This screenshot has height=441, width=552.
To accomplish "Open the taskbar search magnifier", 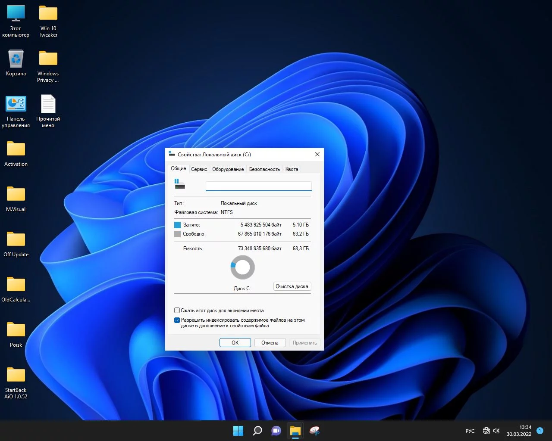I will click(257, 431).
